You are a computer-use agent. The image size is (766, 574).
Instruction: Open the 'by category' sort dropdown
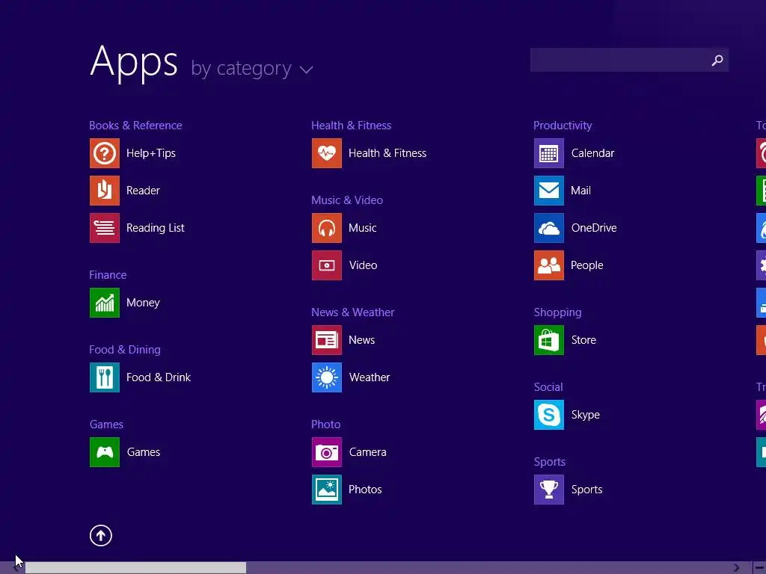point(251,69)
